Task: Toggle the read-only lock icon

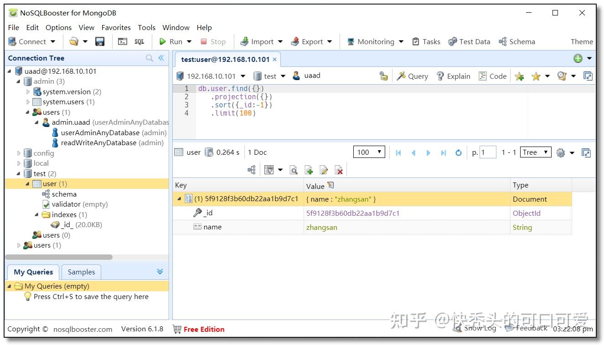Action: [x=383, y=76]
